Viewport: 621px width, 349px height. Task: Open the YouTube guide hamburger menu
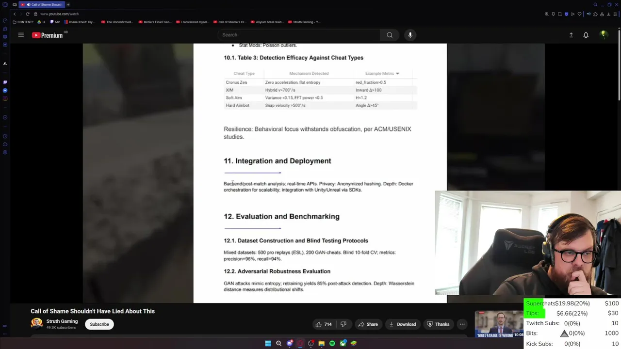click(x=21, y=35)
